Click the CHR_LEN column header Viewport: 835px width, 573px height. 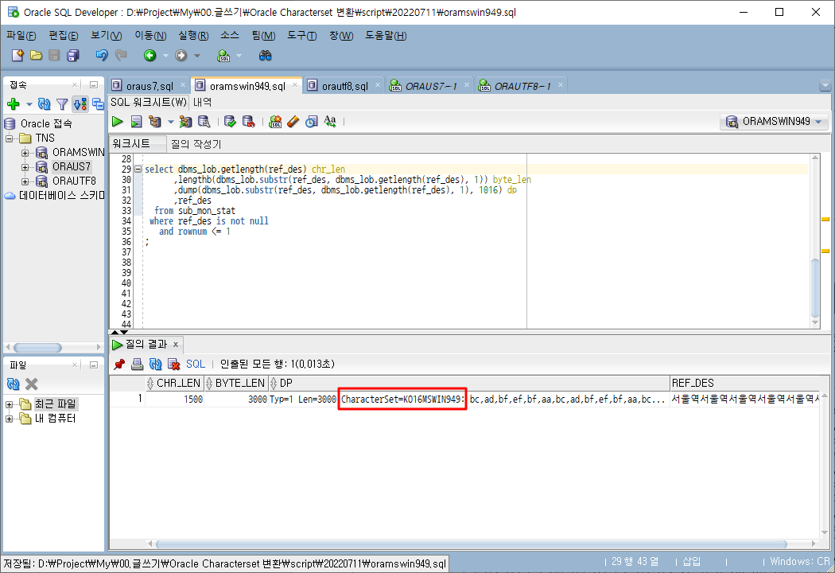tap(173, 384)
